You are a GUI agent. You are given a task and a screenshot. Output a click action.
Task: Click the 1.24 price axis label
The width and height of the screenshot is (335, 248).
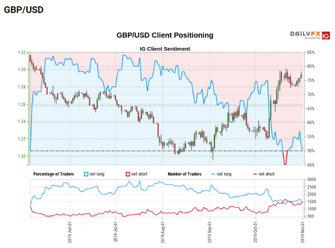(x=22, y=122)
